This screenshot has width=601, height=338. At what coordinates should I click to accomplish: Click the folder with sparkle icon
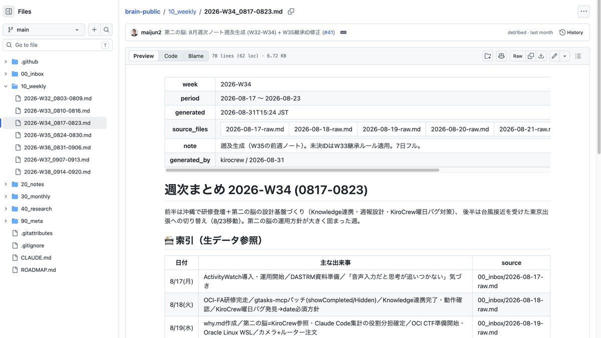(x=488, y=56)
